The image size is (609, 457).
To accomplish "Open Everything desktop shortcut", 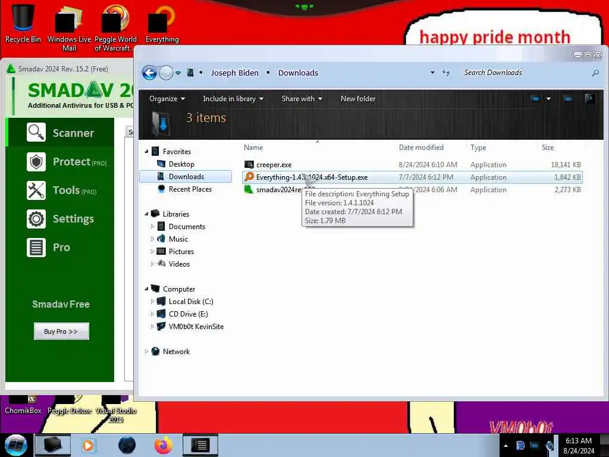I will click(162, 23).
